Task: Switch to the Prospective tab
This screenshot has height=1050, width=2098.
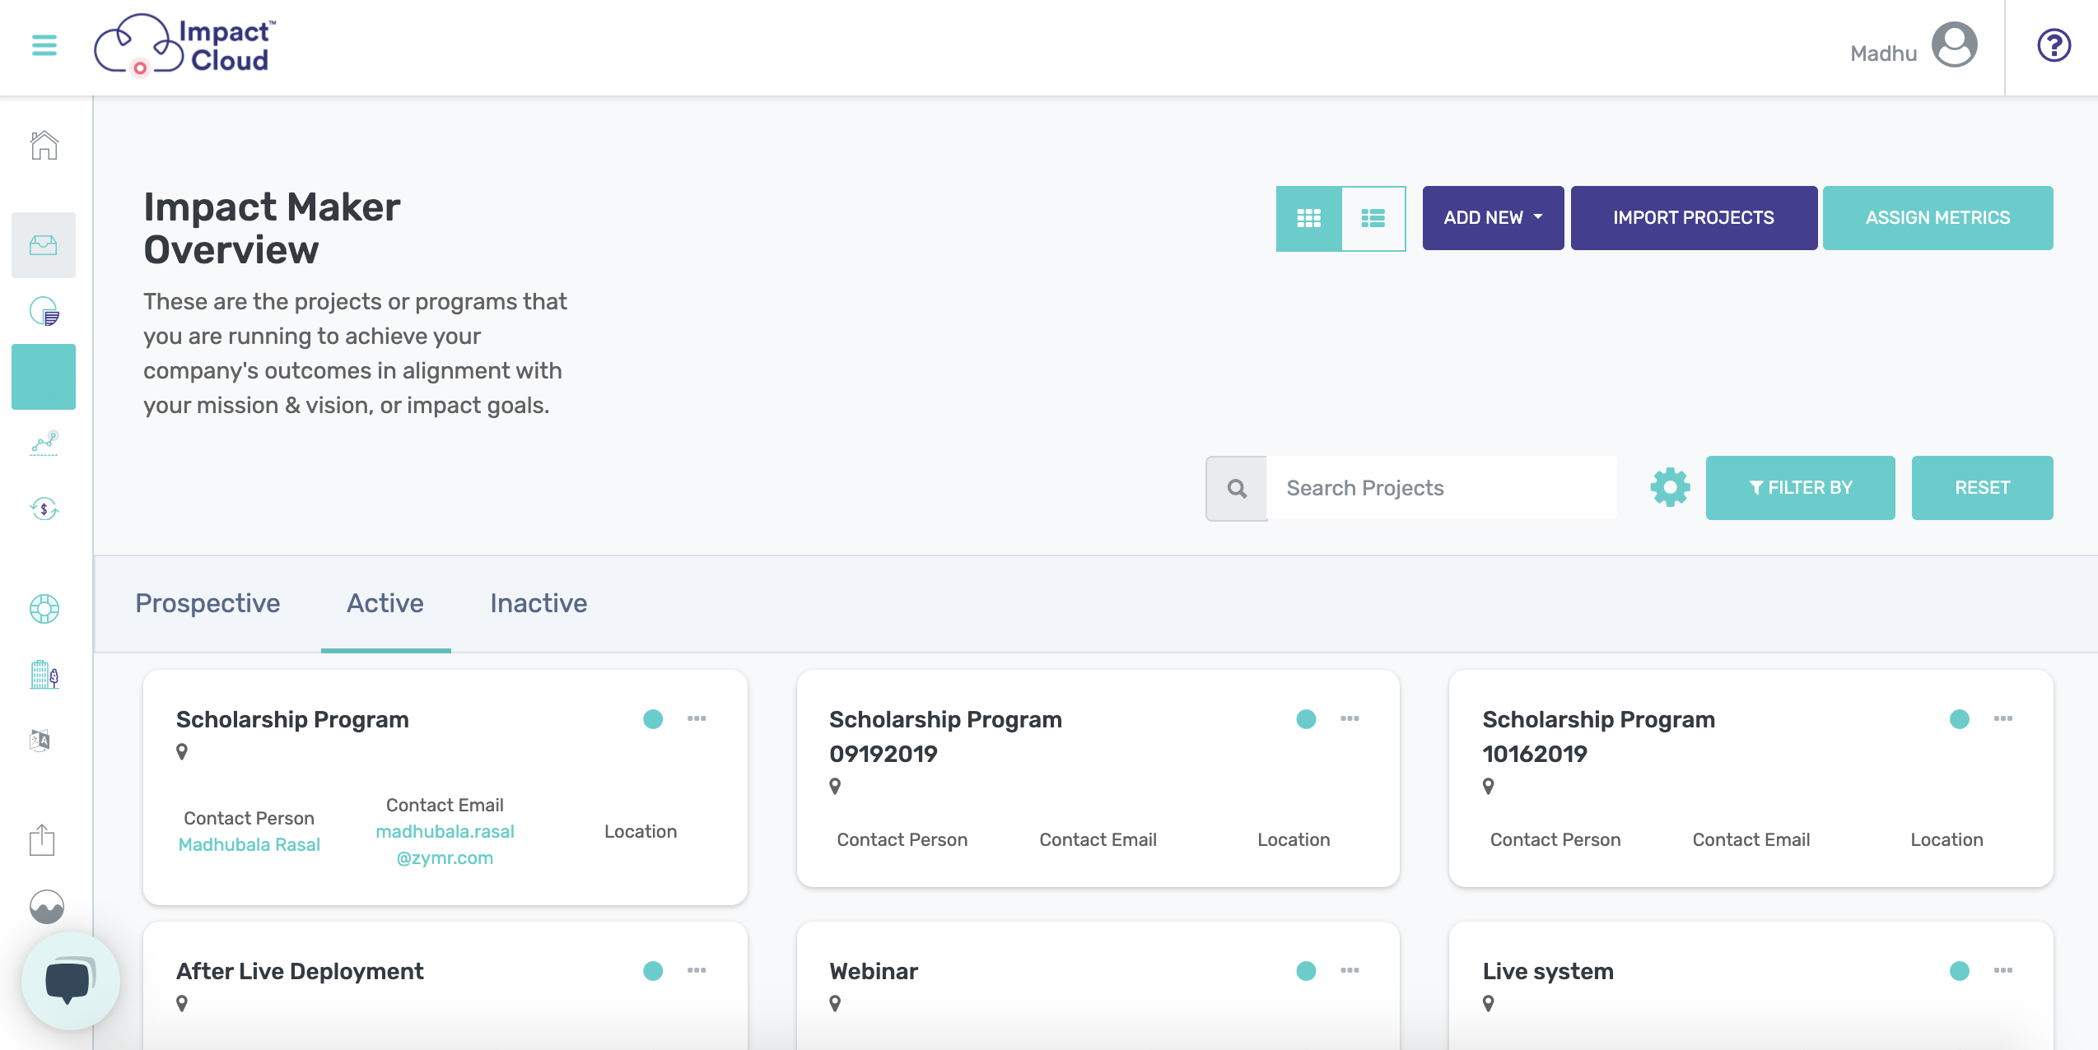Action: tap(207, 603)
